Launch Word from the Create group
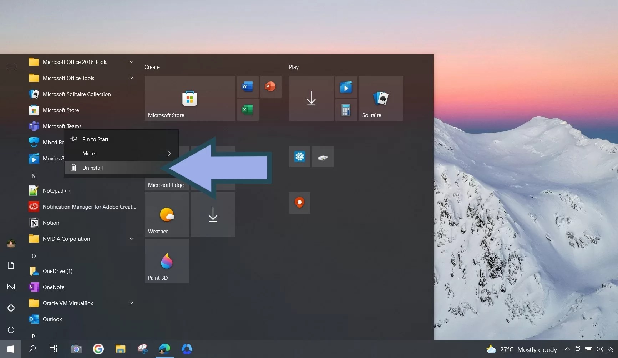The height and width of the screenshot is (358, 618). click(248, 86)
